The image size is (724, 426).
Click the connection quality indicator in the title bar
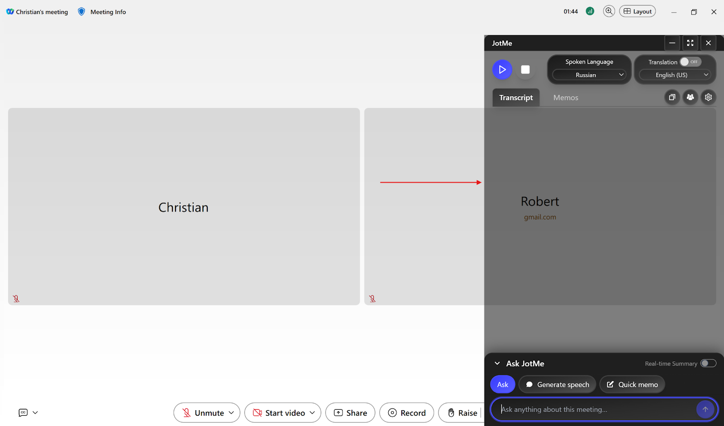pos(590,11)
